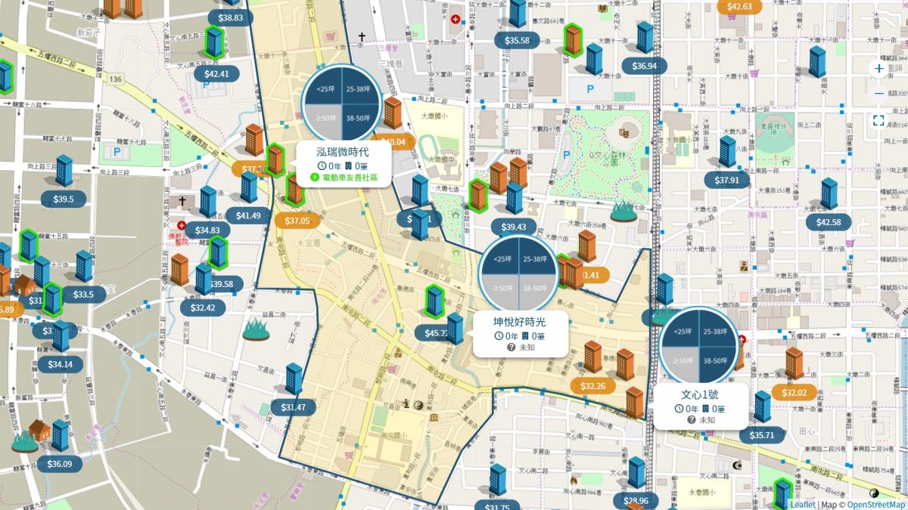Click 未知 status in 坤悅好時光 popup
This screenshot has height=510, width=908.
(527, 348)
